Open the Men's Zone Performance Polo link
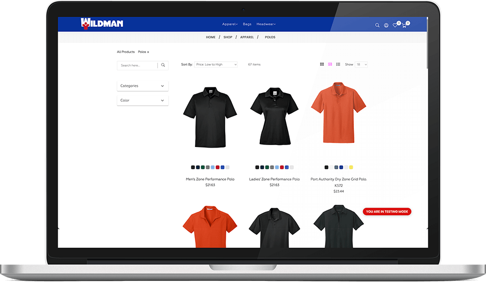 tap(210, 179)
